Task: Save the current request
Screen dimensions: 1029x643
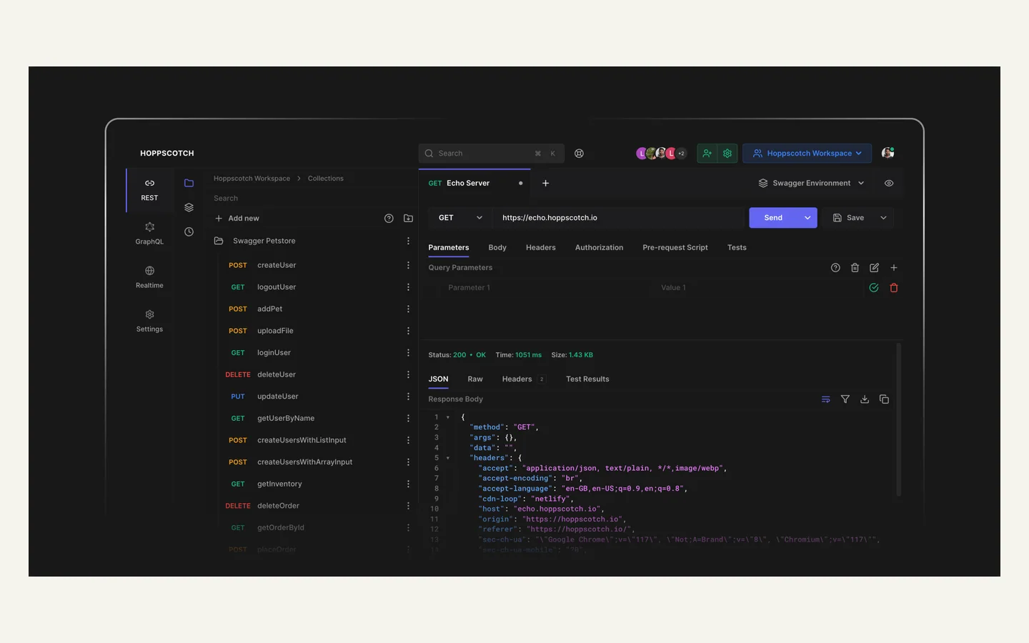Action: [x=848, y=218]
